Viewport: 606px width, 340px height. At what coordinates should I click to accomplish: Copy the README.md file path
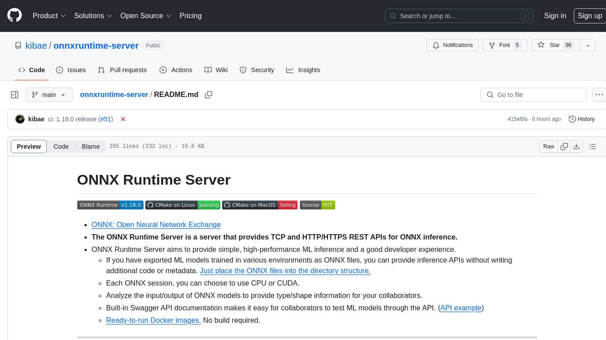pos(208,95)
